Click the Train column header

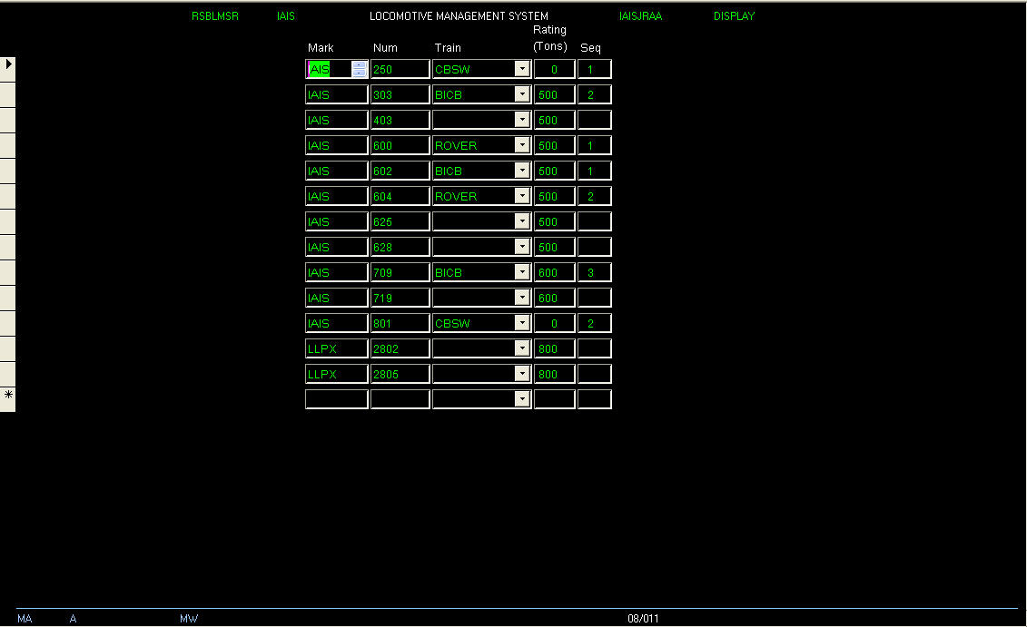point(448,48)
